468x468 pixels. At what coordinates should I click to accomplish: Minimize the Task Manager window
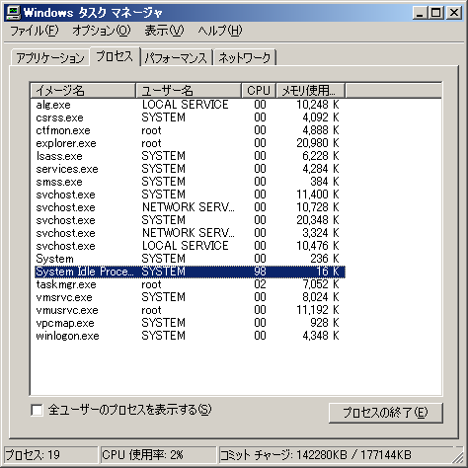point(421,13)
